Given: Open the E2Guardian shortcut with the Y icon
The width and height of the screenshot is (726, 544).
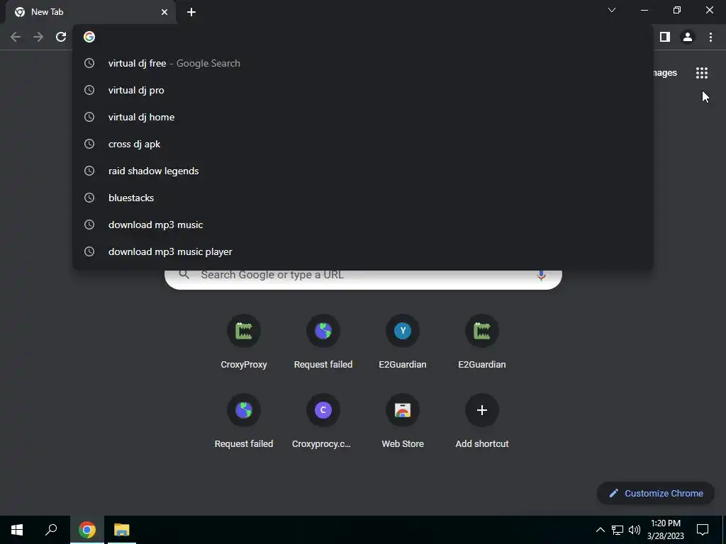Looking at the screenshot, I should click(x=403, y=343).
